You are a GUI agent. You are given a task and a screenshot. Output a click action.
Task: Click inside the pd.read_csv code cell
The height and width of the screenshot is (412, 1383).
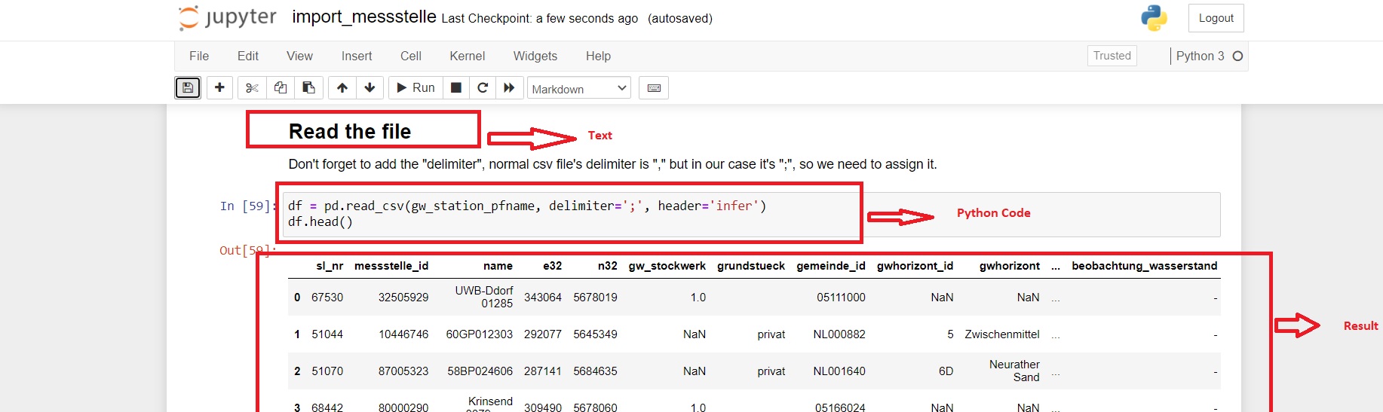click(x=573, y=214)
